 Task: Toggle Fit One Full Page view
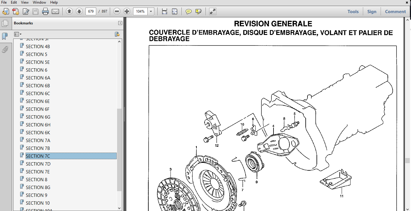tap(175, 11)
